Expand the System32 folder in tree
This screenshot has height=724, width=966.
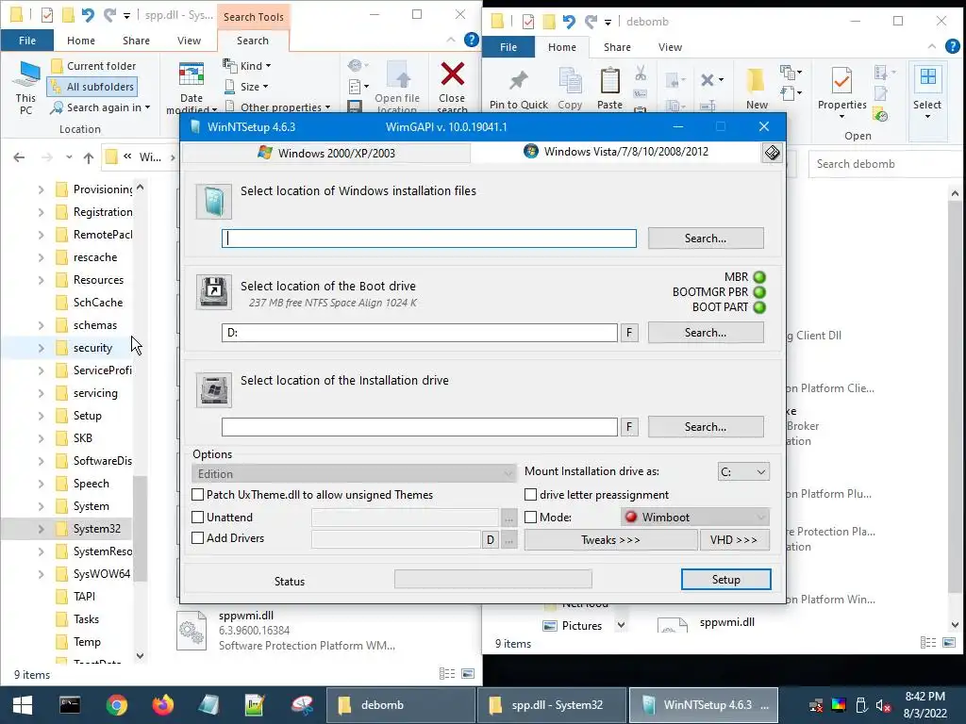pyautogui.click(x=42, y=529)
